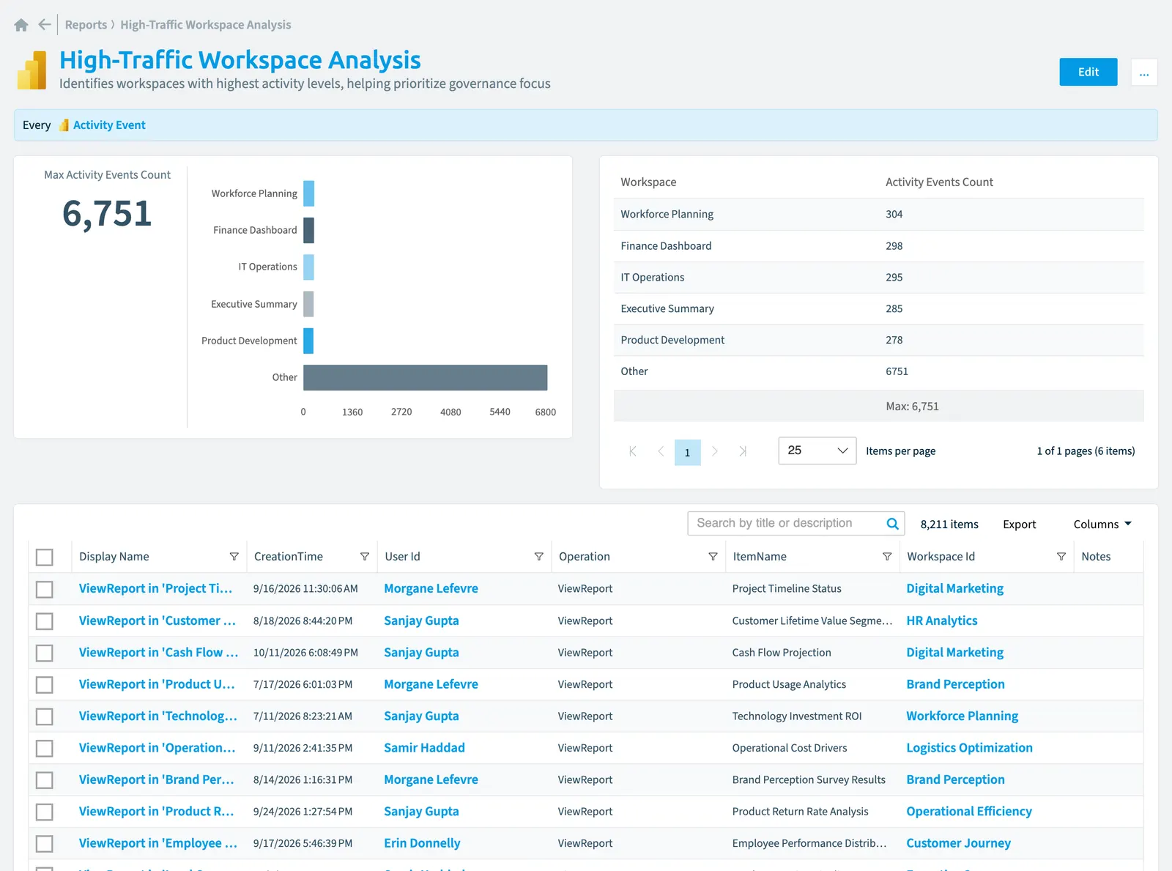Open filter for Workspace Id column
This screenshot has height=871, width=1172.
coord(1061,557)
